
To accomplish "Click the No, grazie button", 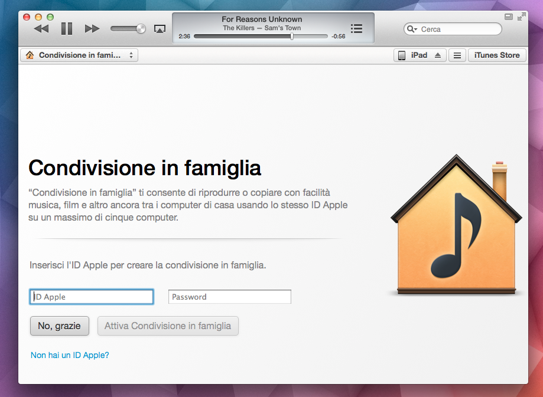I will point(60,326).
